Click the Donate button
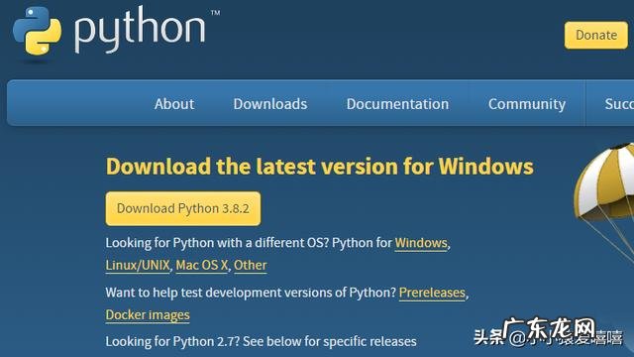 point(596,36)
